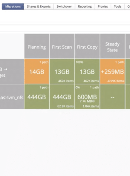Open the 13GB 100% First Copy cell
The height and width of the screenshot is (176, 130).
click(x=87, y=71)
